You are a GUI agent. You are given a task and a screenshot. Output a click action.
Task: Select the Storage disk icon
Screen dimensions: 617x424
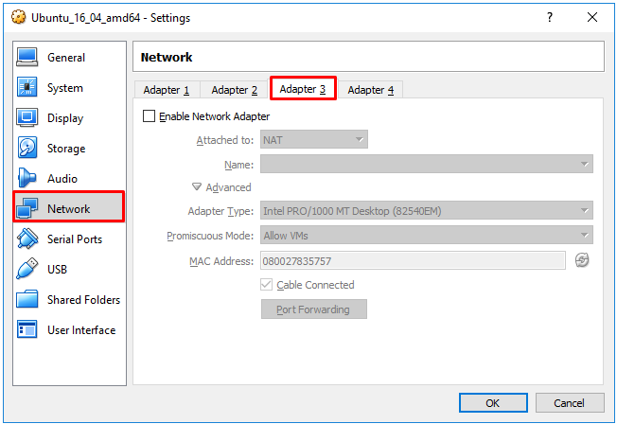(26, 148)
